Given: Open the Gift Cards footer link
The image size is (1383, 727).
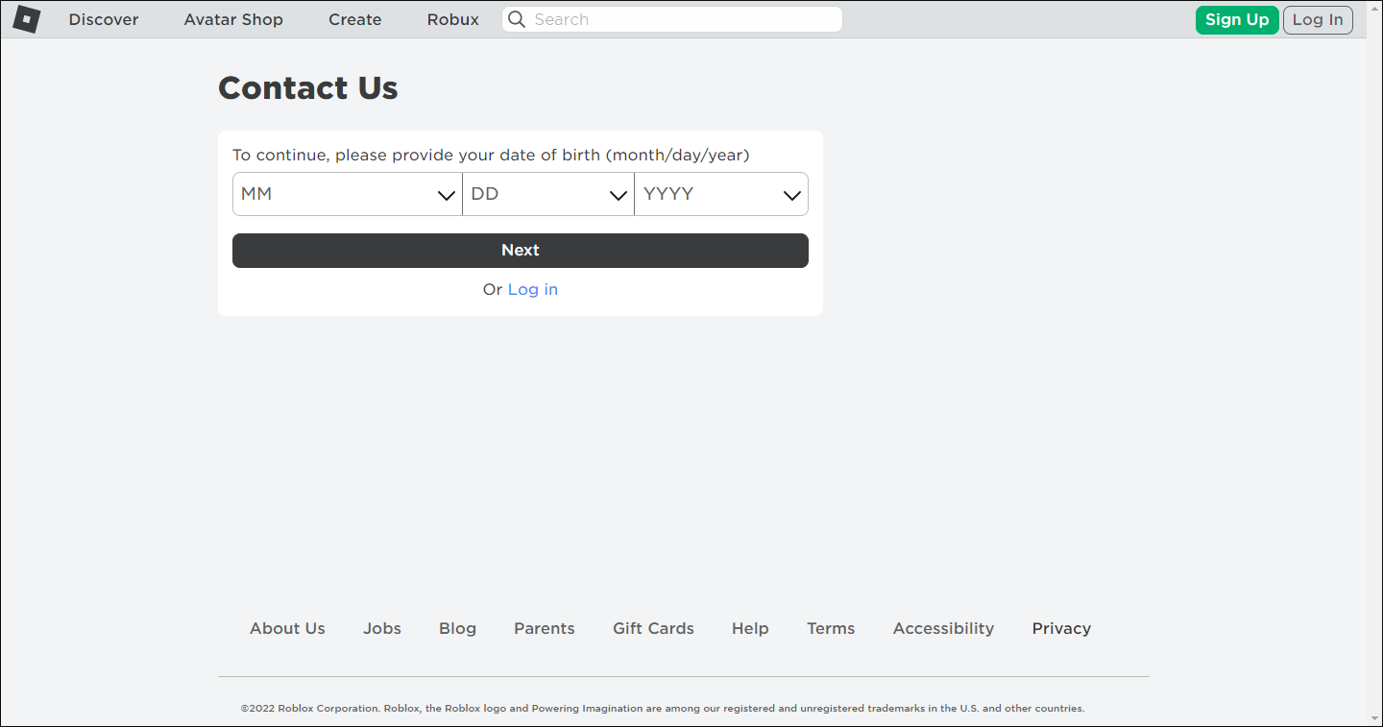Looking at the screenshot, I should [653, 628].
